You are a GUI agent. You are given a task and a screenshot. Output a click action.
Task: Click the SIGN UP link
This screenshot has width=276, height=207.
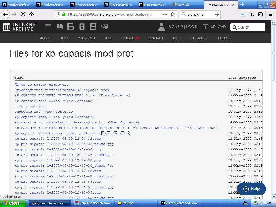[176, 27]
